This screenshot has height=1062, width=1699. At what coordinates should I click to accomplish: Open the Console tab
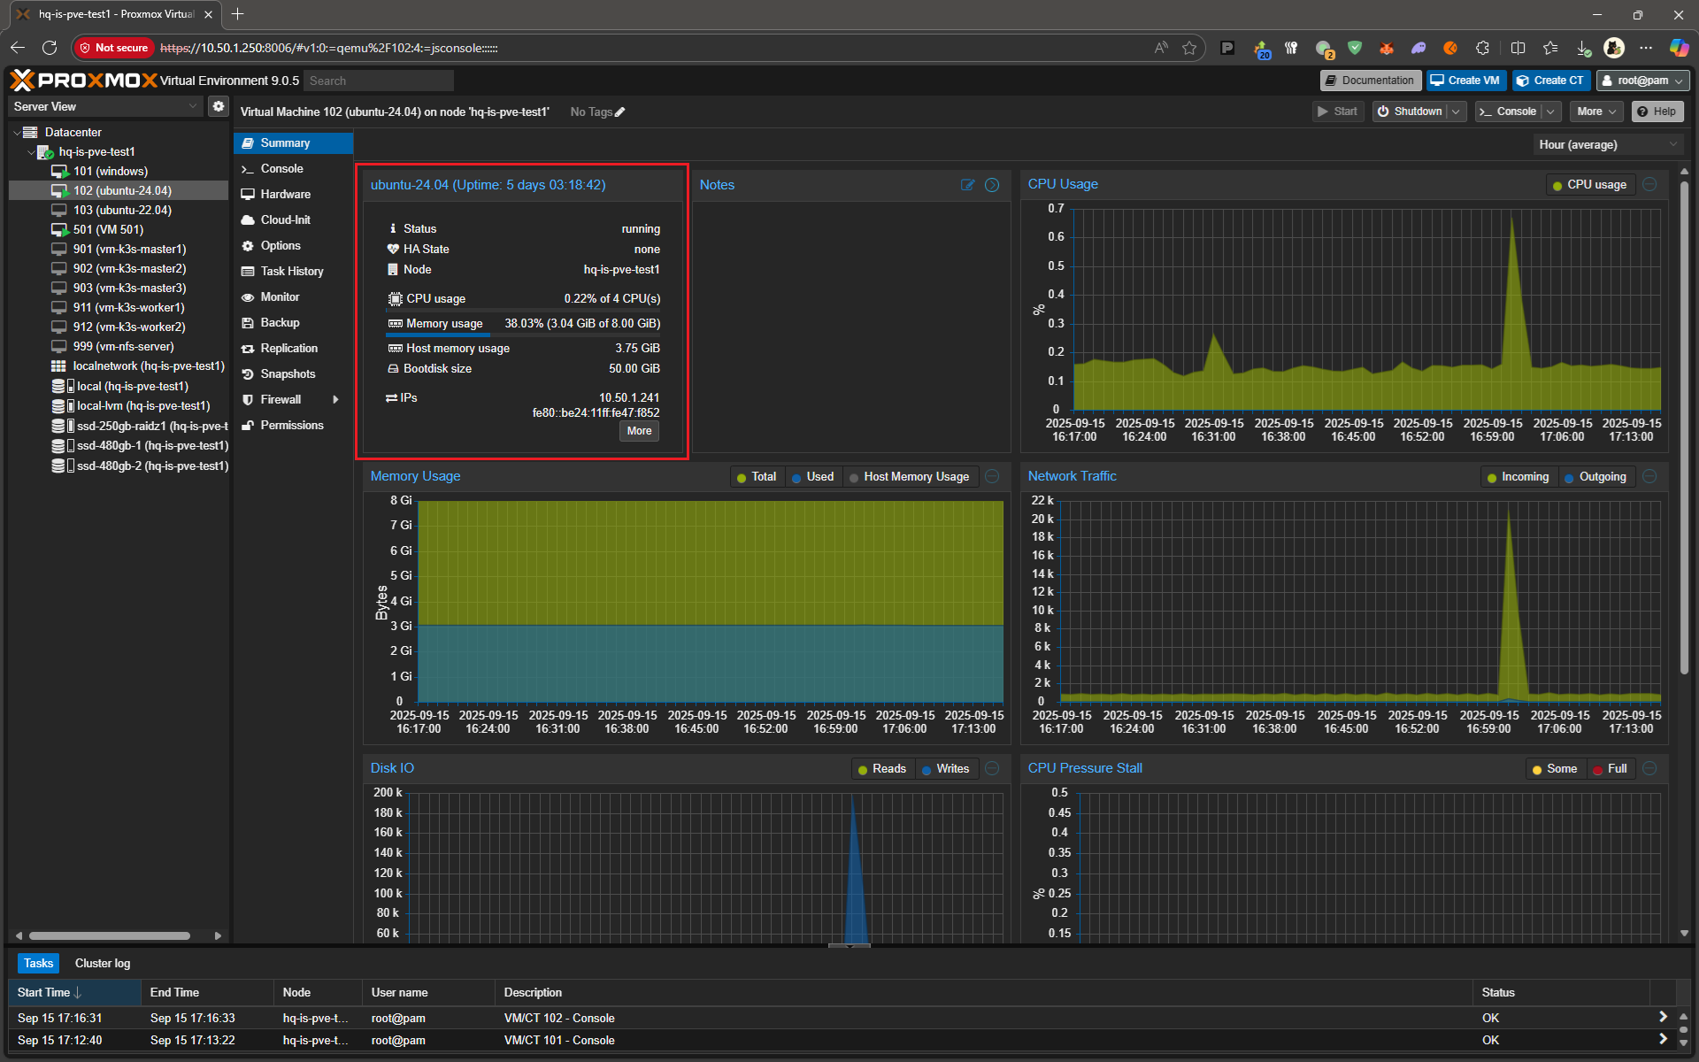point(293,169)
